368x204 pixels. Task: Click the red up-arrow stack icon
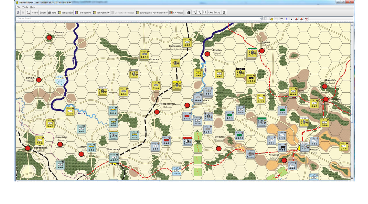coord(302,19)
